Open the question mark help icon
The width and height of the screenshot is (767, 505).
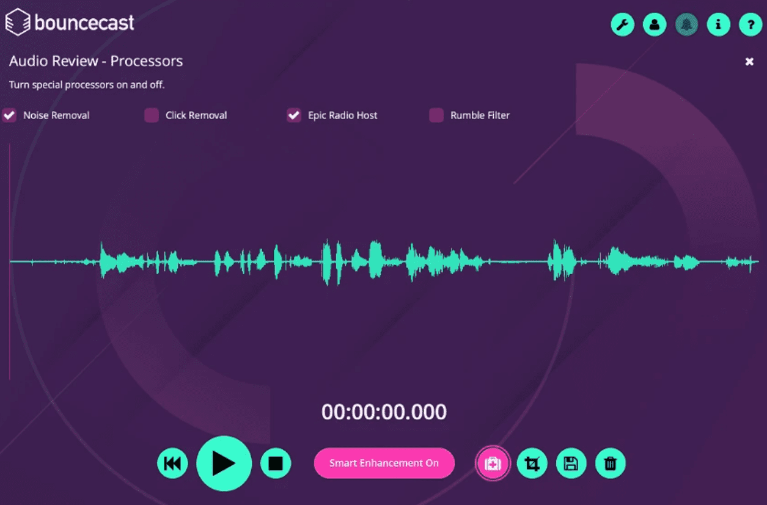point(750,24)
